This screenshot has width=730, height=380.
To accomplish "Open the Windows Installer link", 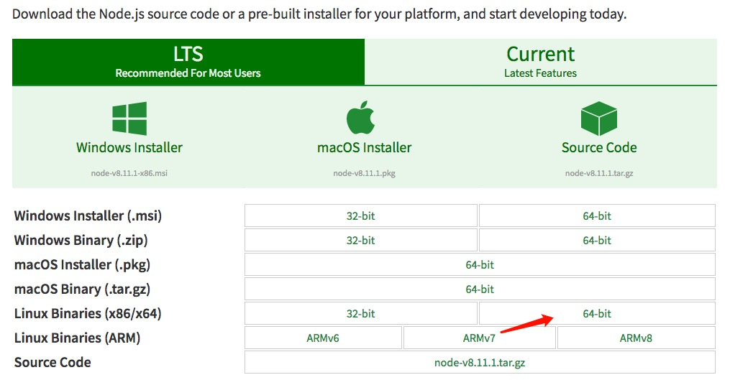I will [129, 147].
